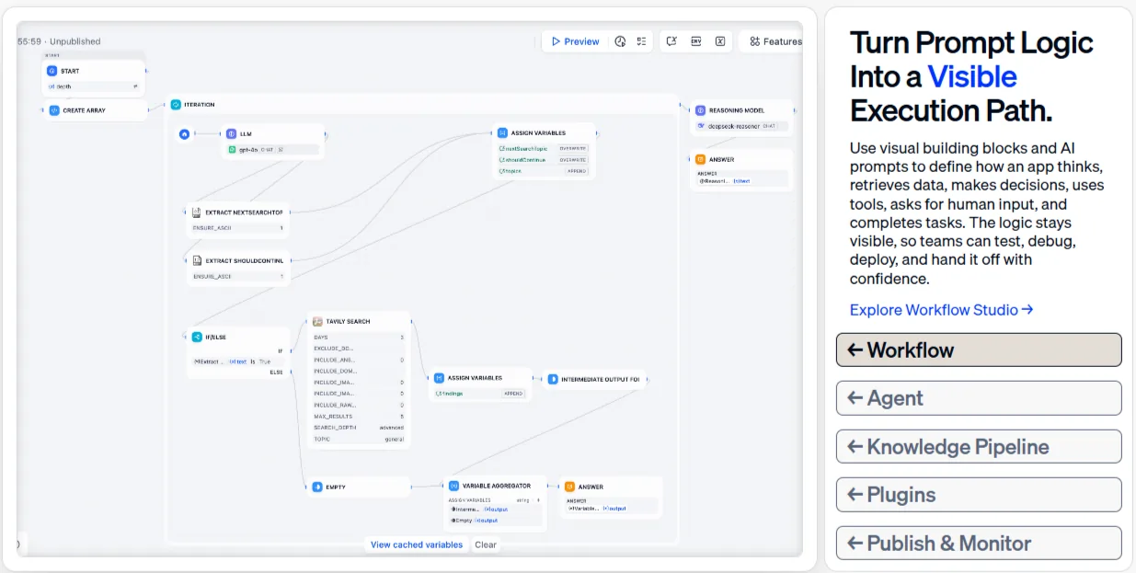Select the Workflow tab
1136x573 pixels.
(979, 350)
